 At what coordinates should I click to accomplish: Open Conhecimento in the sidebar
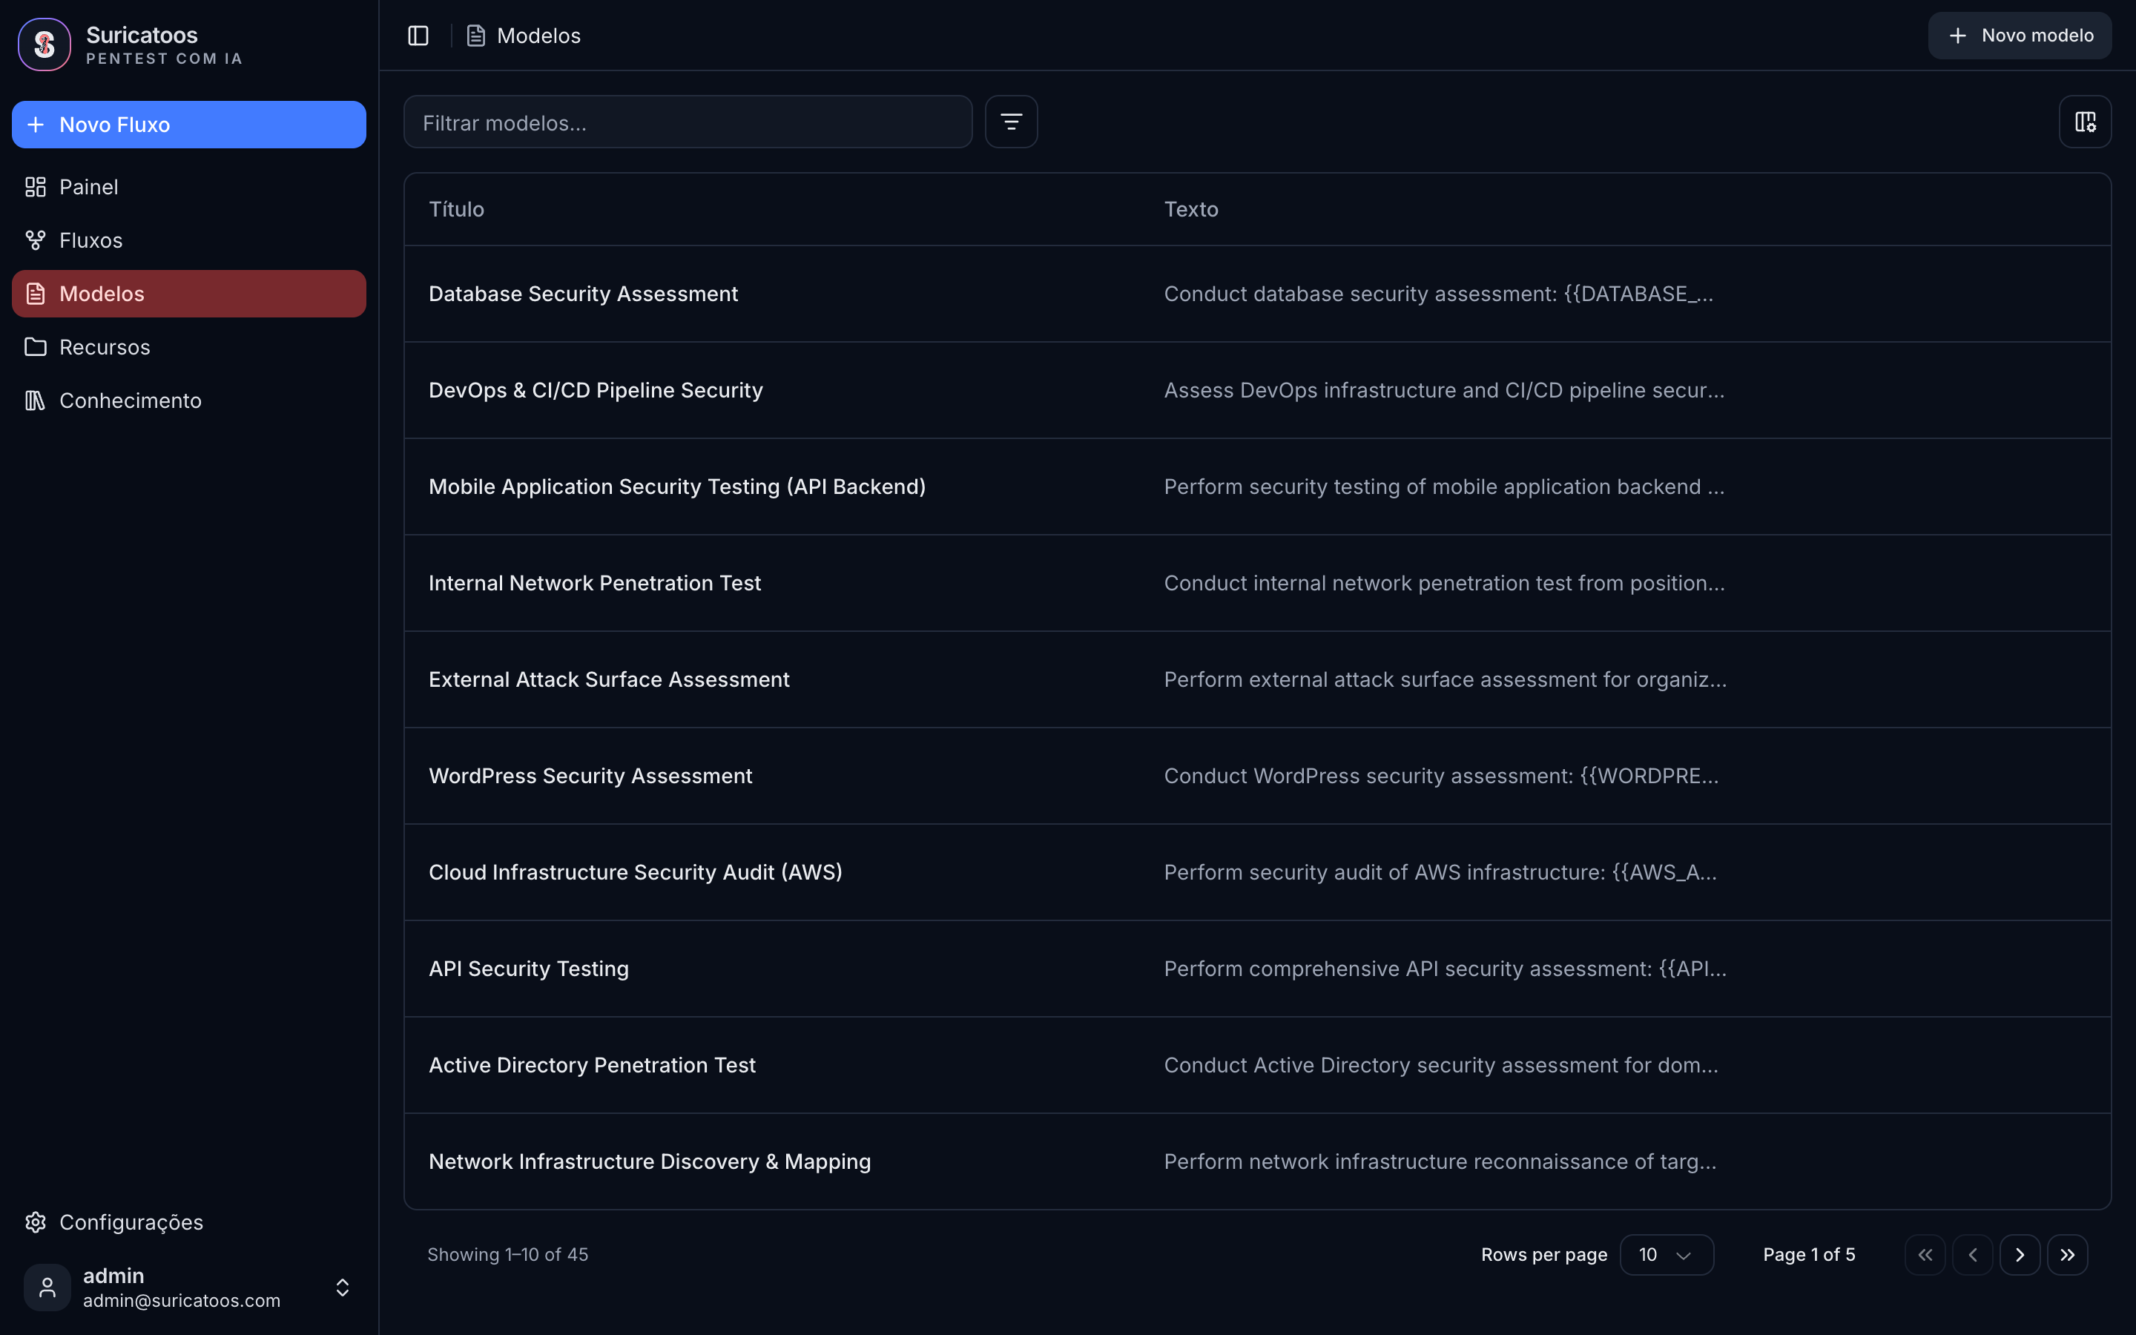click(189, 400)
